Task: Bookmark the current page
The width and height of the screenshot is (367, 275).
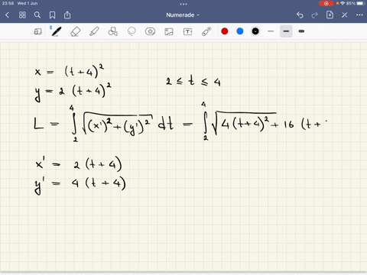Action: [52, 15]
